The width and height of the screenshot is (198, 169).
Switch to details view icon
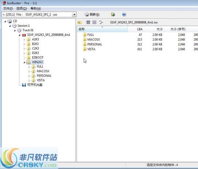pos(101,23)
